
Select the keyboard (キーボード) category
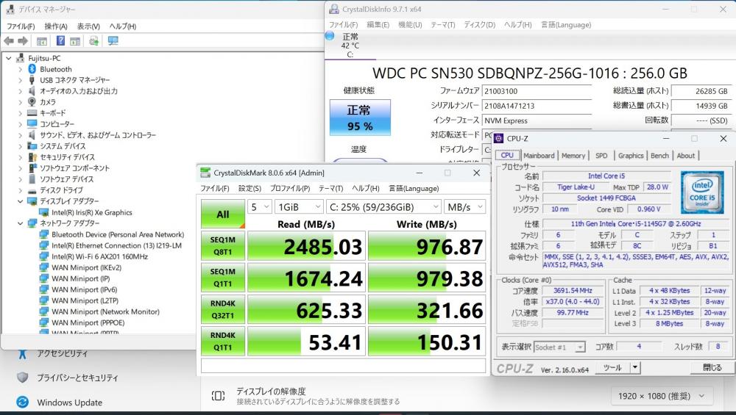pyautogui.click(x=52, y=113)
